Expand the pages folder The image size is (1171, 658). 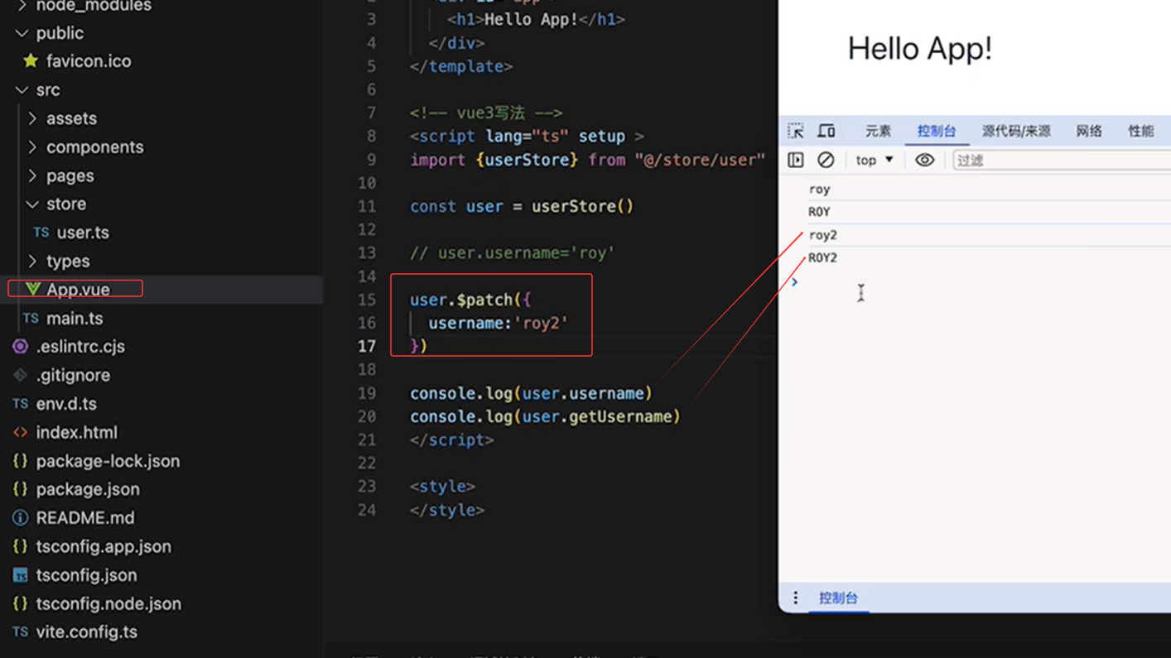(x=32, y=175)
